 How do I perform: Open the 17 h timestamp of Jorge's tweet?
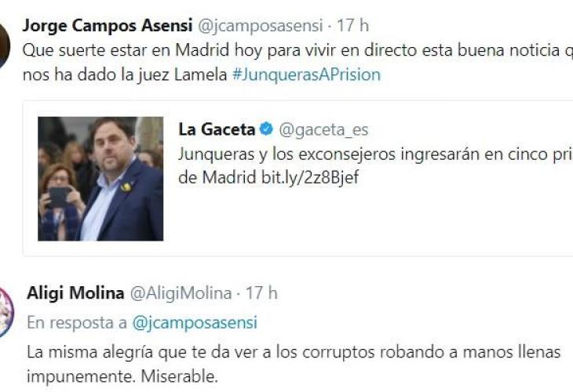pos(352,26)
